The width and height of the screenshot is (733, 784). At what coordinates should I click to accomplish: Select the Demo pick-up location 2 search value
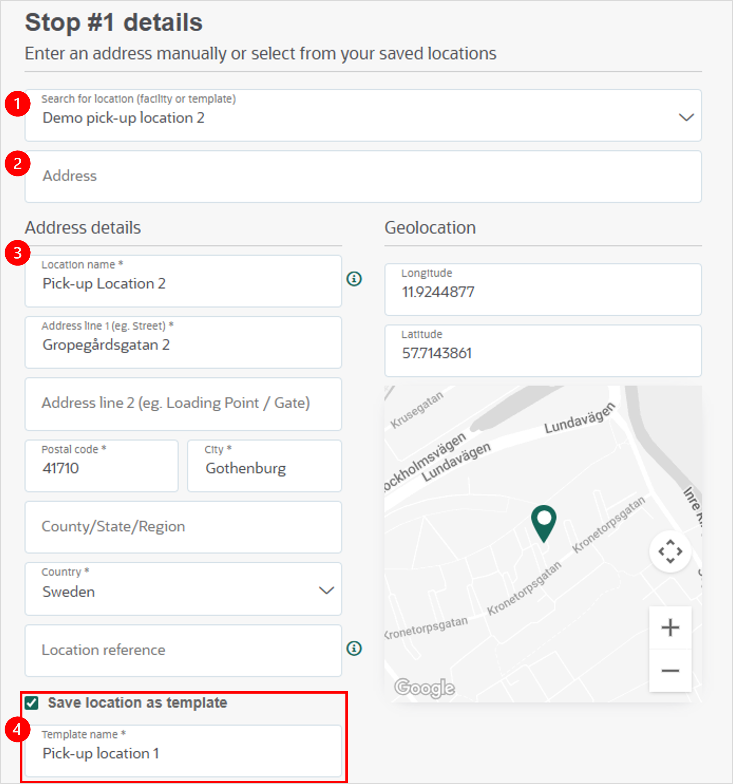point(123,118)
